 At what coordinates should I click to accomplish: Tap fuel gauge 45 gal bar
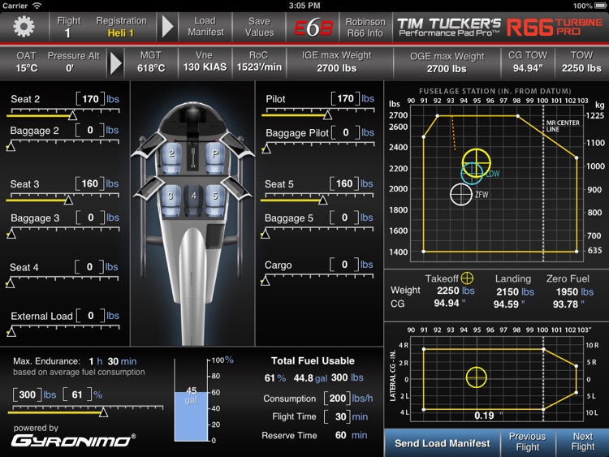point(191,416)
